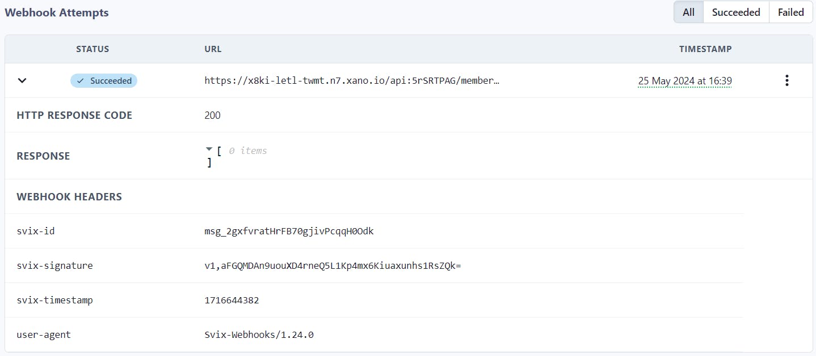The image size is (816, 356).
Task: Open the three-dot menu for the attempt
Action: [x=786, y=80]
